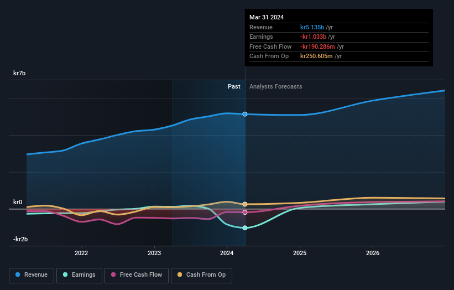The image size is (454, 290).
Task: Click the kr0 y-axis label
Action: 18,202
